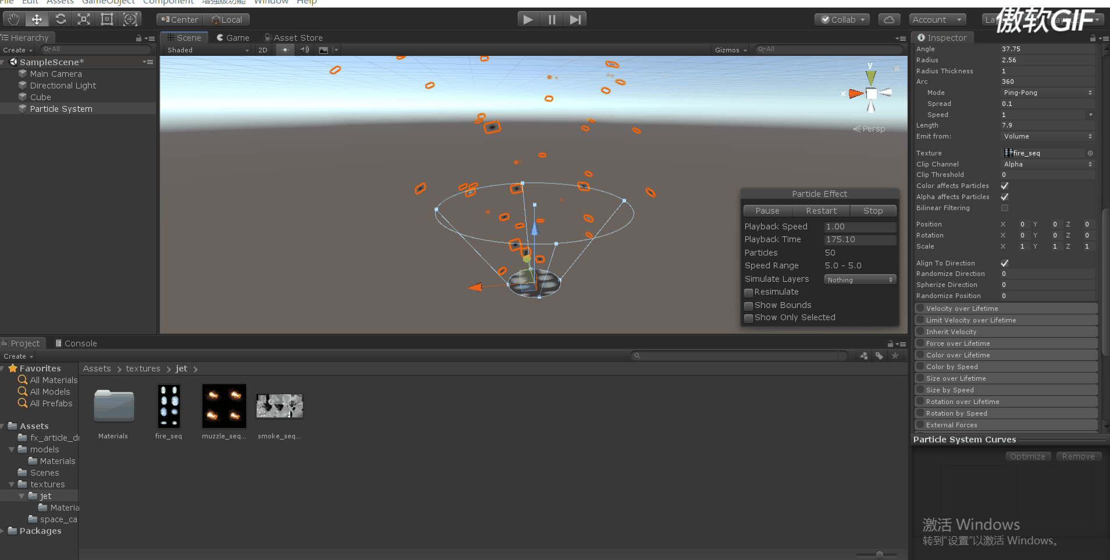Click Restart in Particle Effect panel

click(x=821, y=211)
